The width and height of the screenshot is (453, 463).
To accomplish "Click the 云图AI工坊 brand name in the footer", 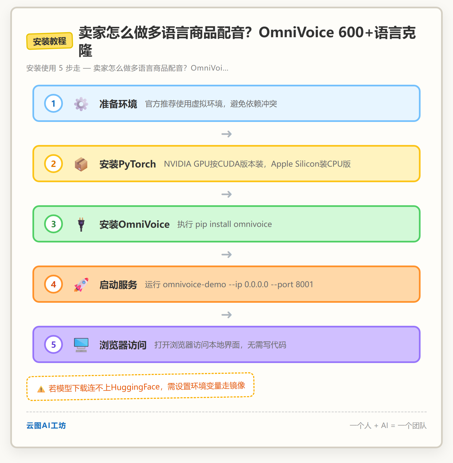I will 46,426.
